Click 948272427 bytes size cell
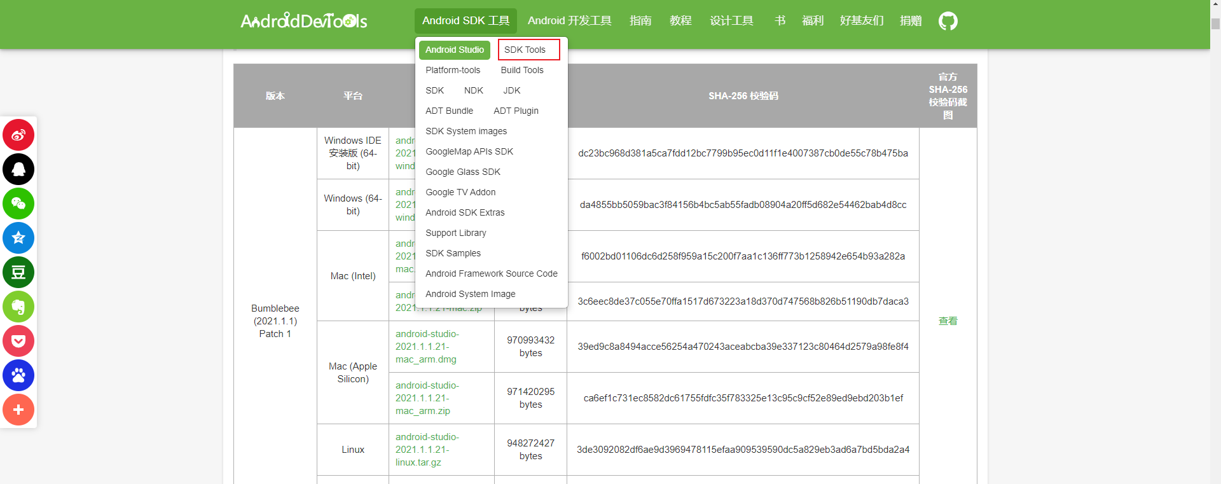Screen dimensions: 1221x484 530,450
